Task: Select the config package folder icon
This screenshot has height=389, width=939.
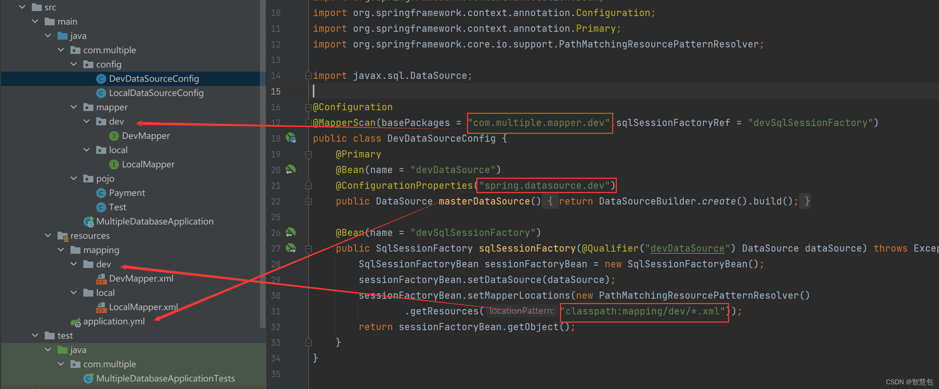Action: click(88, 64)
